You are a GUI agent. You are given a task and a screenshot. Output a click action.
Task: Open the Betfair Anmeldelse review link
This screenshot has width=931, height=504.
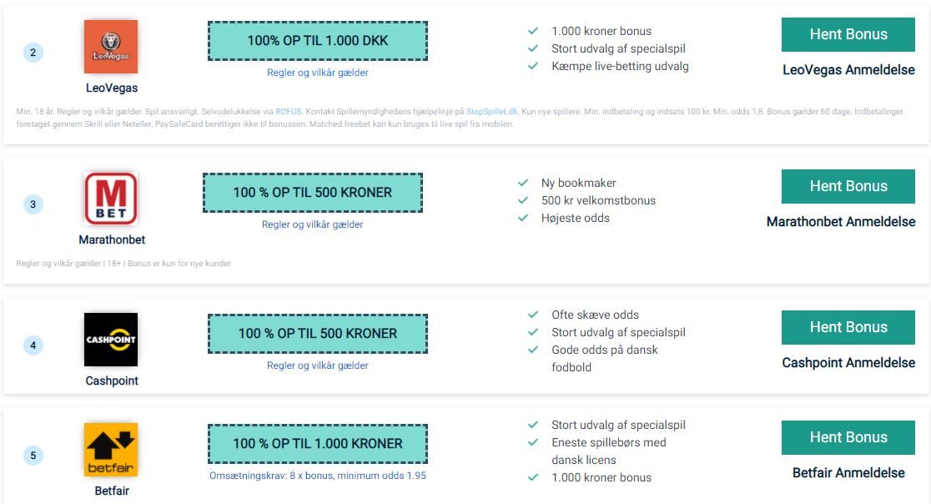848,473
